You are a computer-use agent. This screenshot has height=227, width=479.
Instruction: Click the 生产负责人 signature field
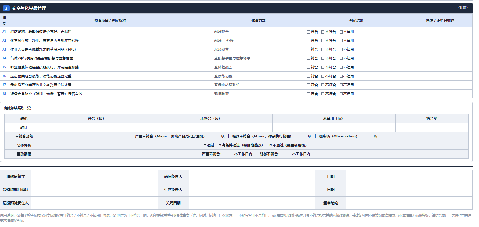pyautogui.click(x=252, y=190)
